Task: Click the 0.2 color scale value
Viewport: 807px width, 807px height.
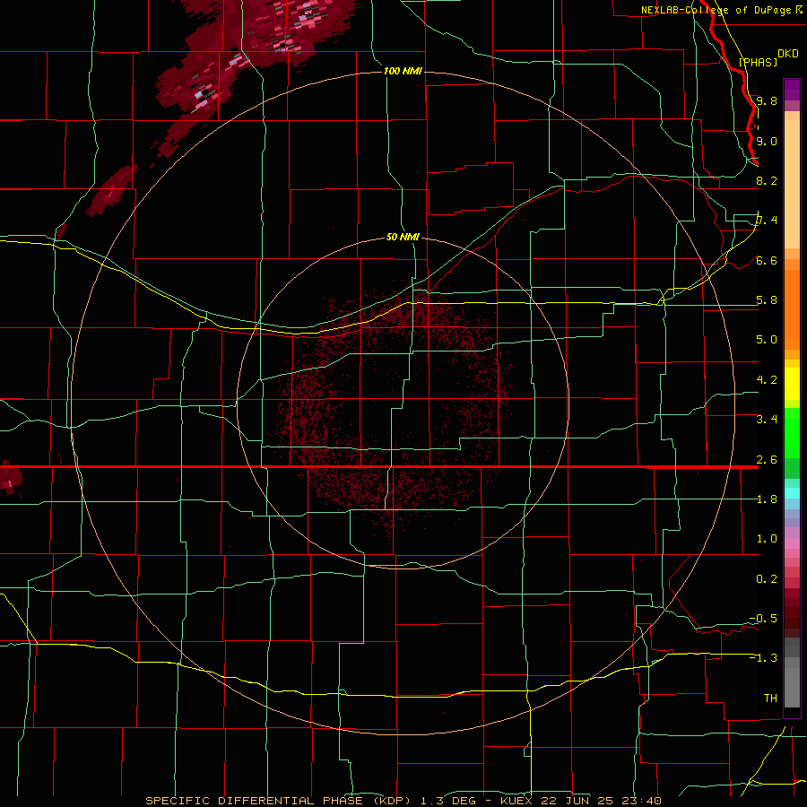Action: 767,579
